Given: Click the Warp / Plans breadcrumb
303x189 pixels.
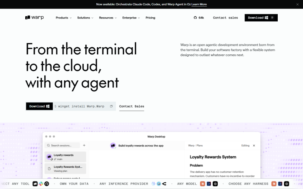Looking at the screenshot, I should [x=195, y=146].
